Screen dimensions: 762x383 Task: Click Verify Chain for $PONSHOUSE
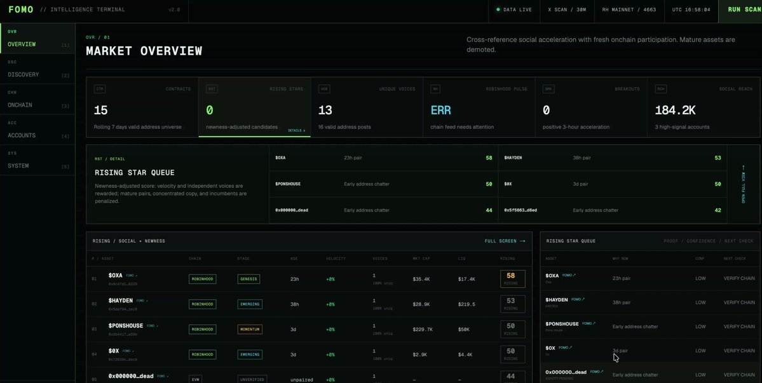tap(739, 326)
